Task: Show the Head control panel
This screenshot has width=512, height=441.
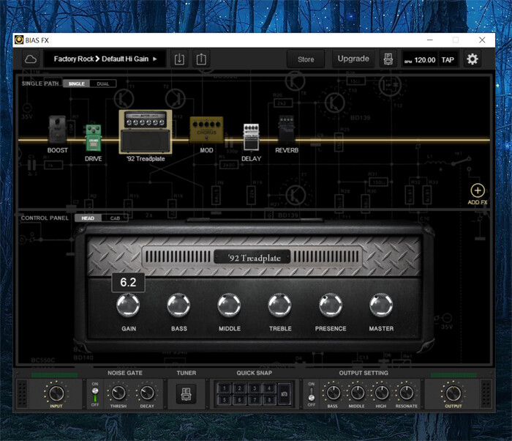Action: pos(88,218)
